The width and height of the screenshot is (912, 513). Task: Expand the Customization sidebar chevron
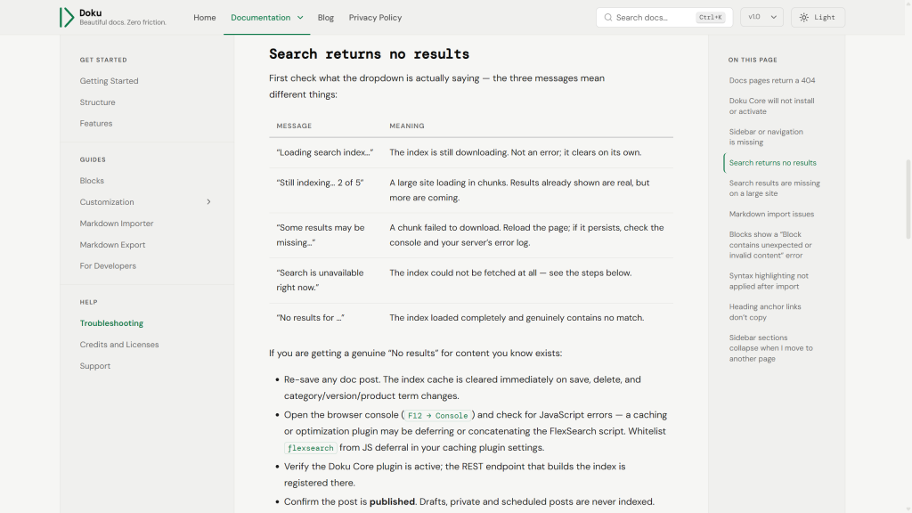coord(208,202)
